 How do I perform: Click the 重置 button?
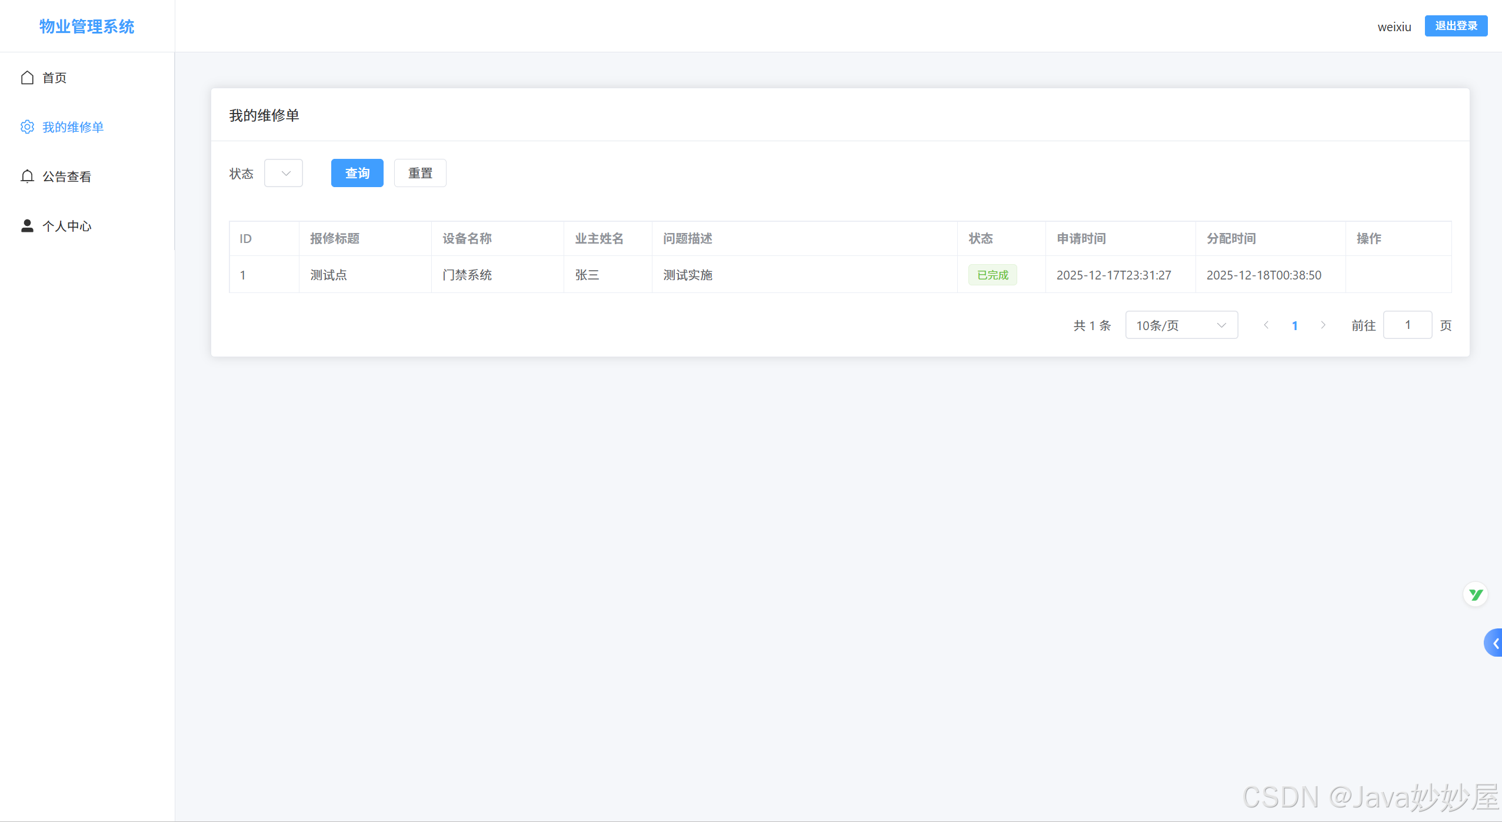pos(420,173)
